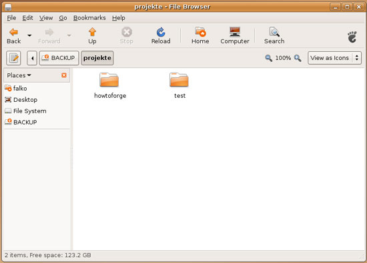367x263 pixels.
Task: Select BACKUP volume in Places sidebar
Action: pos(37,122)
